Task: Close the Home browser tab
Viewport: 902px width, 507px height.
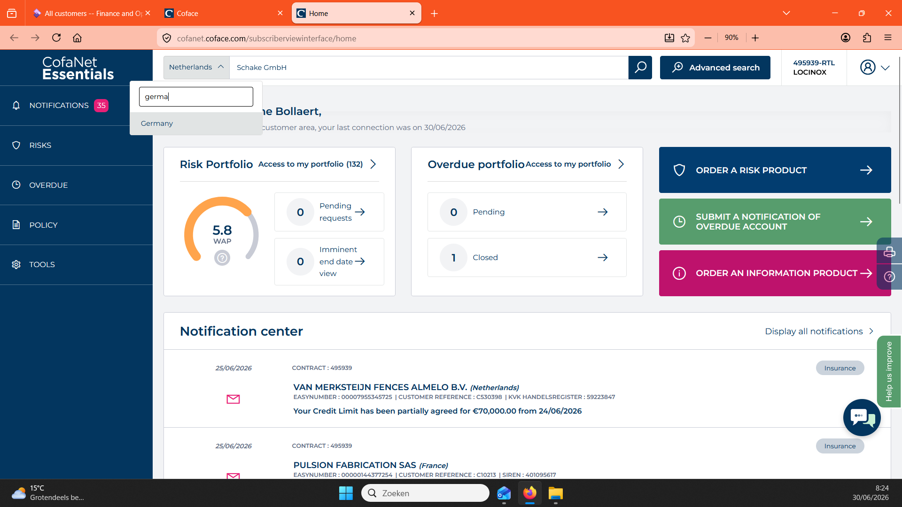Action: [412, 13]
